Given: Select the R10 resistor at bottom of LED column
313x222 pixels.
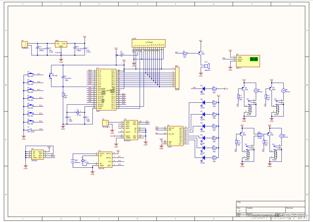Looking at the screenshot, I should (214, 158).
